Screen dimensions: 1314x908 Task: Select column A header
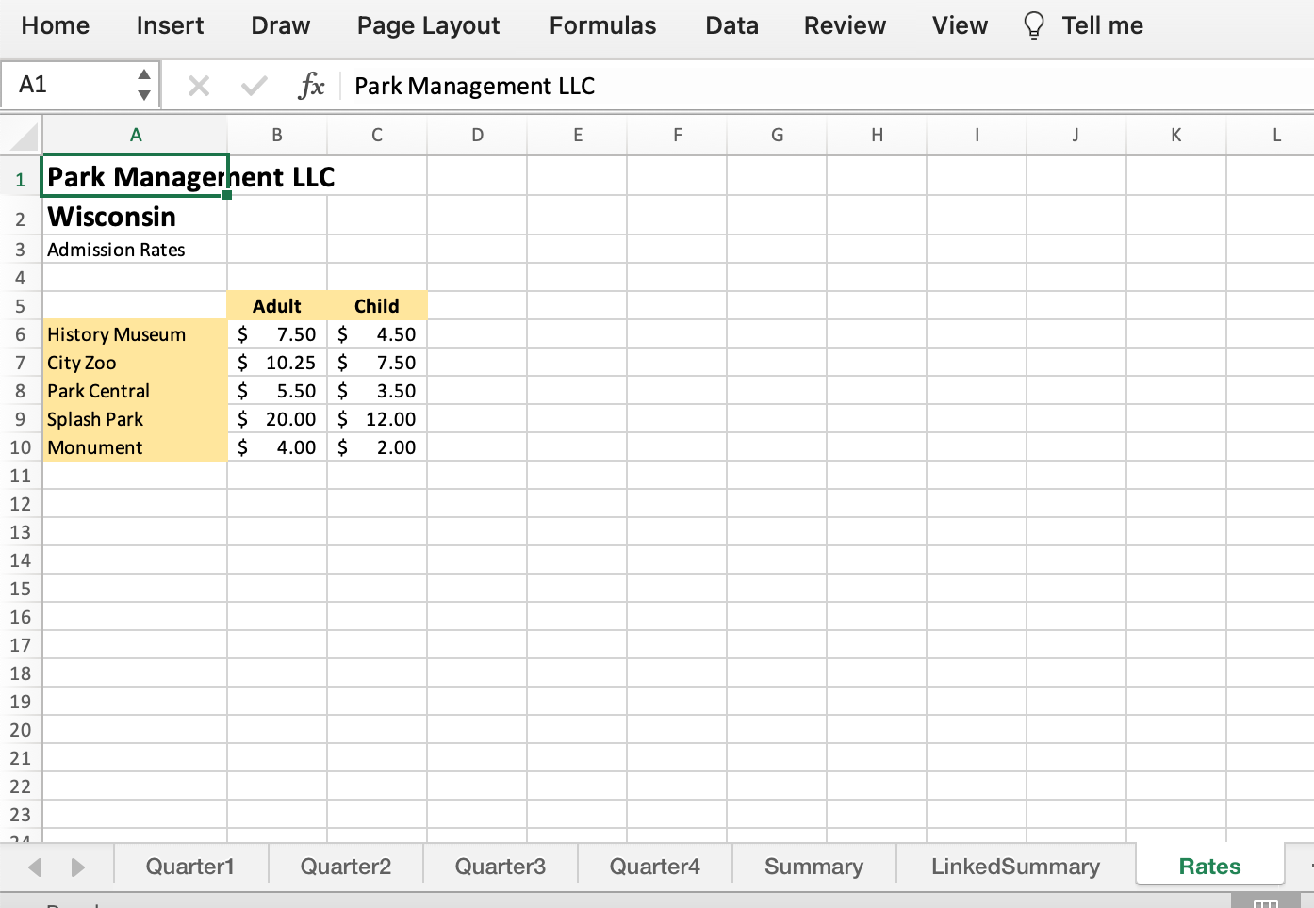136,135
